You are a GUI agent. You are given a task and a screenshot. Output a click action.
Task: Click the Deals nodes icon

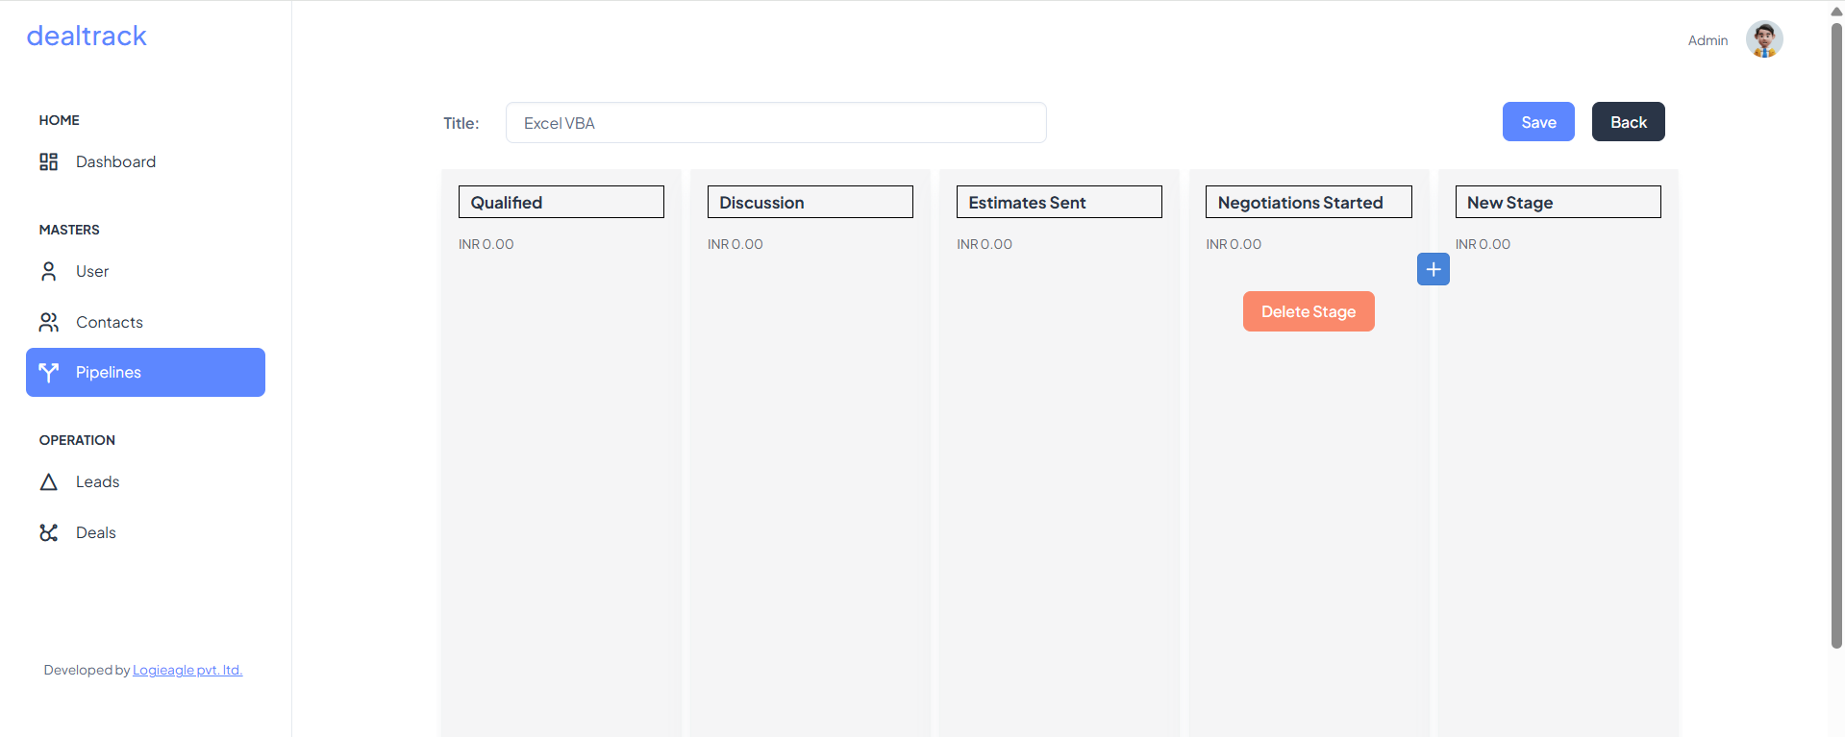pyautogui.click(x=48, y=532)
